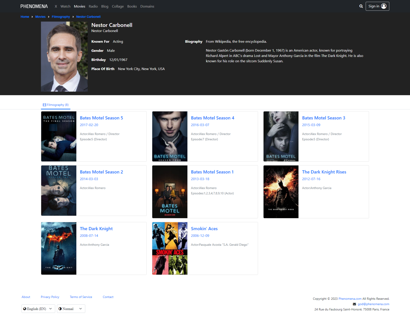Click the Smokin' Aces poster thumbnail

click(x=170, y=248)
